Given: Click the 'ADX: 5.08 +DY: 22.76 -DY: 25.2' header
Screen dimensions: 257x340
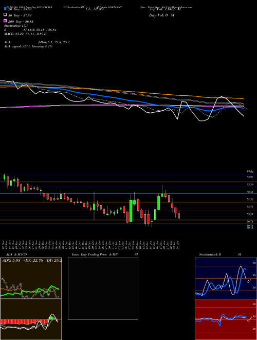Looking at the screenshot, I should pyautogui.click(x=31, y=260).
